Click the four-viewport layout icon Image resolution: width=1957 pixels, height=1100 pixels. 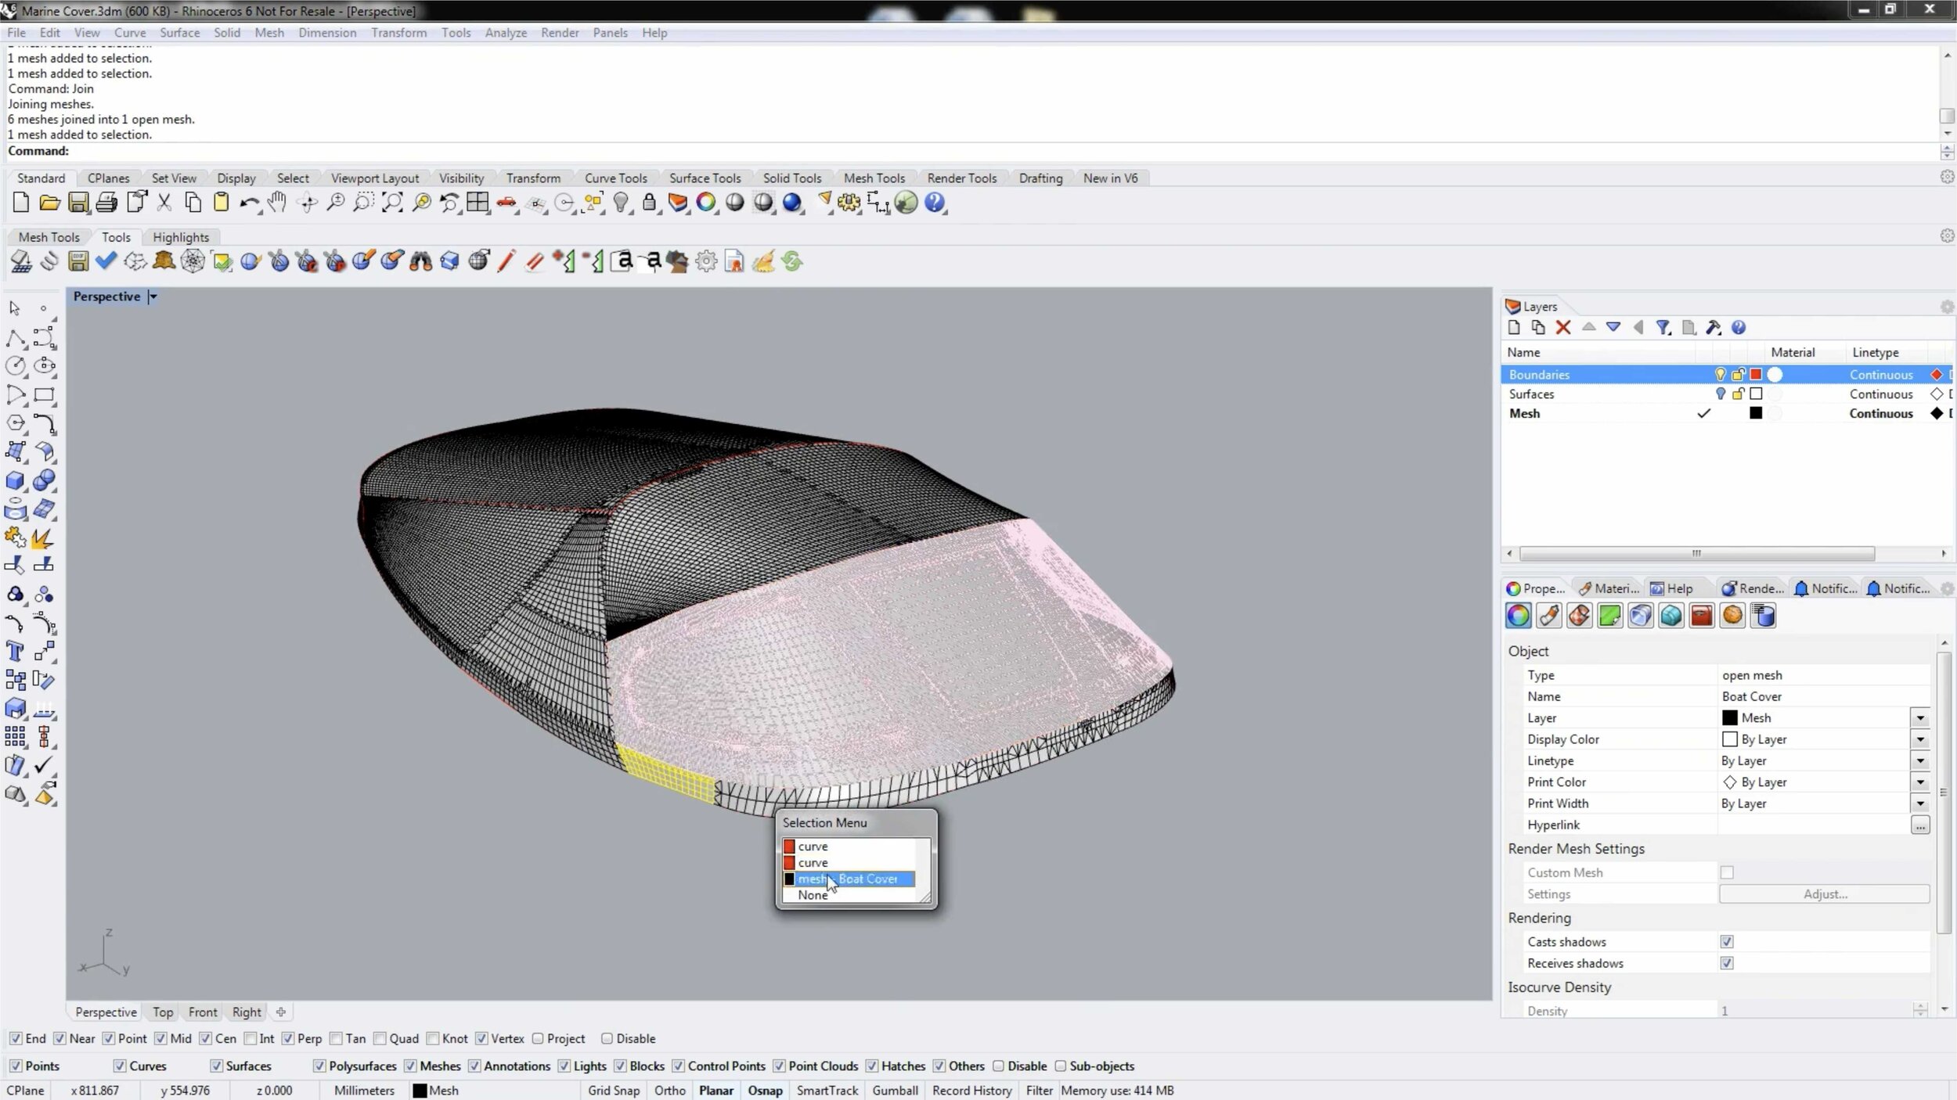pos(478,203)
